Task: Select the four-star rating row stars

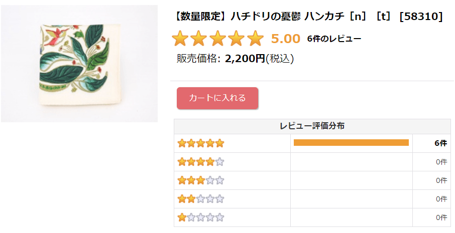Action: (x=201, y=162)
